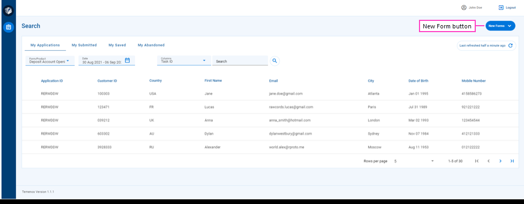The image size is (524, 204).
Task: Click date of birth Mar 02 1993
Action: [x=418, y=120]
